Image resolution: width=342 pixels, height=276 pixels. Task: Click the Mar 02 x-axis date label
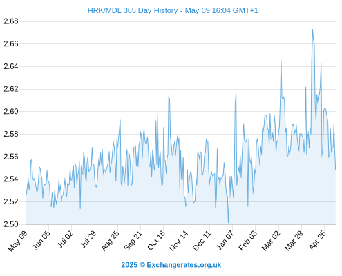[x=271, y=241]
